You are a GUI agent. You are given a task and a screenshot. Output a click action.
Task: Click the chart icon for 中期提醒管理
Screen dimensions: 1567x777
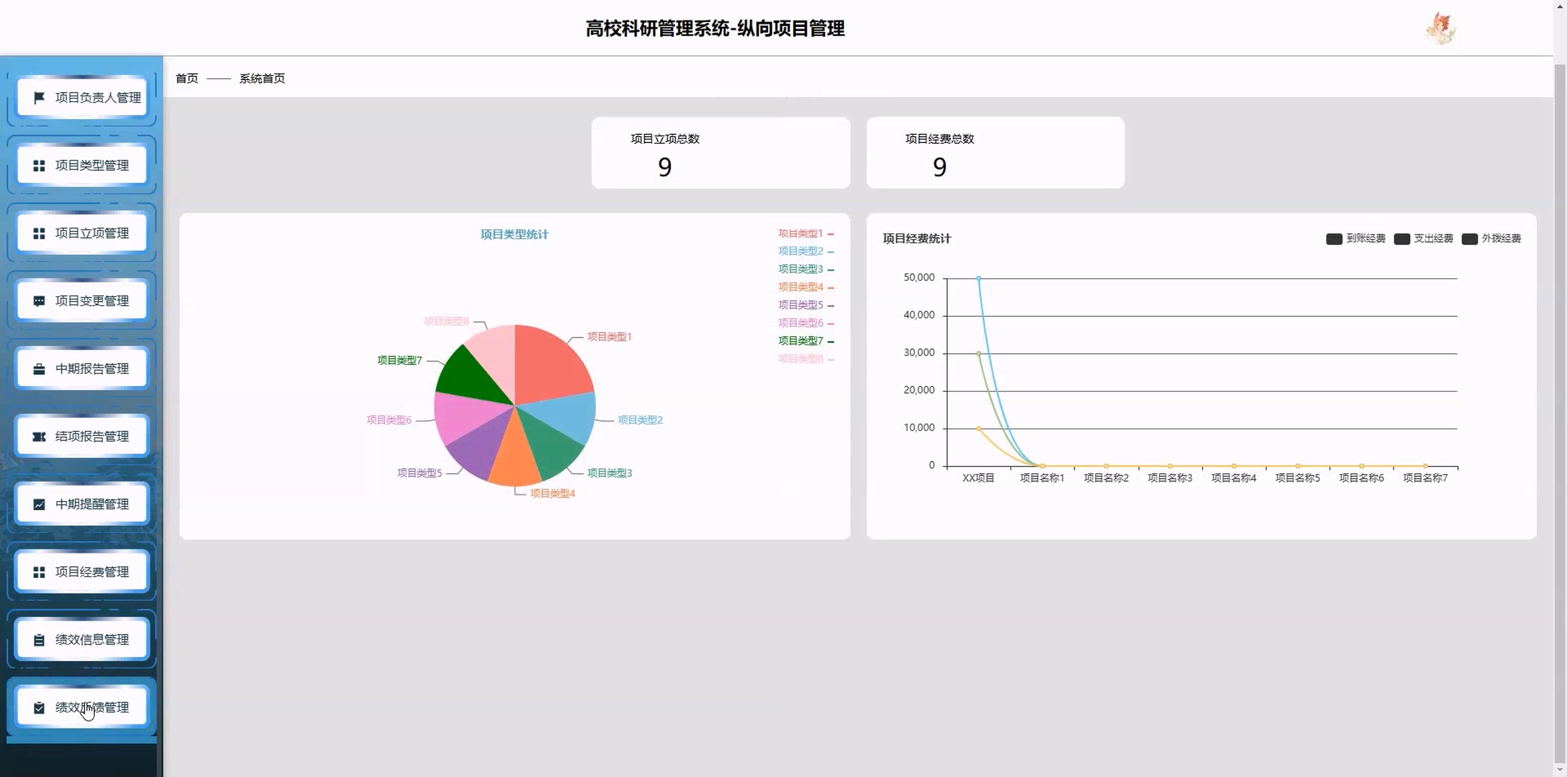(x=39, y=504)
